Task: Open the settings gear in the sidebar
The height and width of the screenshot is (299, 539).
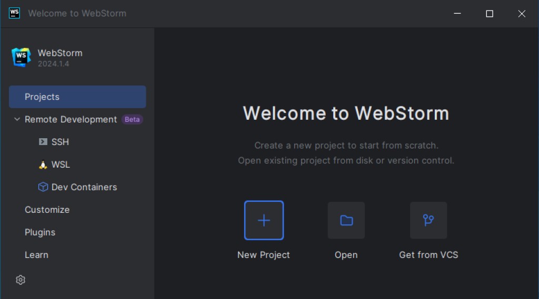Action: pos(21,280)
